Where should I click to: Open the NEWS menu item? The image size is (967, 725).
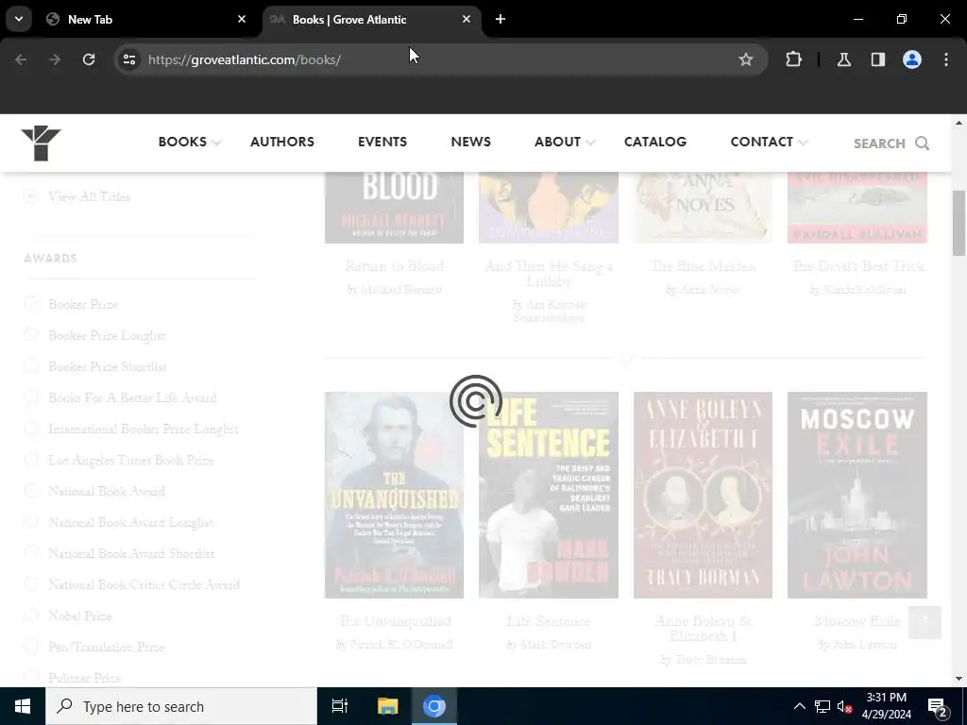pyautogui.click(x=470, y=142)
